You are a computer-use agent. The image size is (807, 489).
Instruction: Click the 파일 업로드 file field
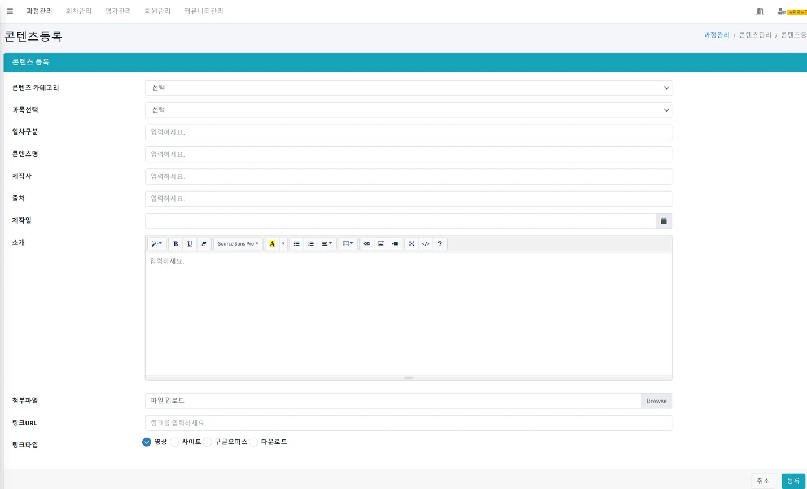click(393, 401)
